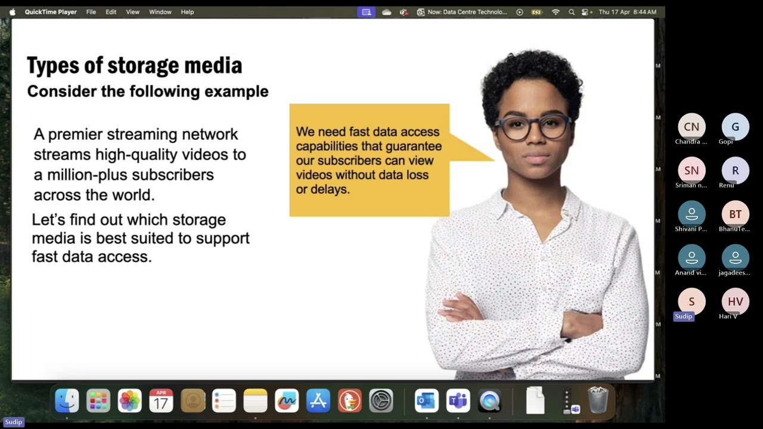Click the purple screen sharing menu bar icon
The width and height of the screenshot is (763, 429).
[x=367, y=12]
